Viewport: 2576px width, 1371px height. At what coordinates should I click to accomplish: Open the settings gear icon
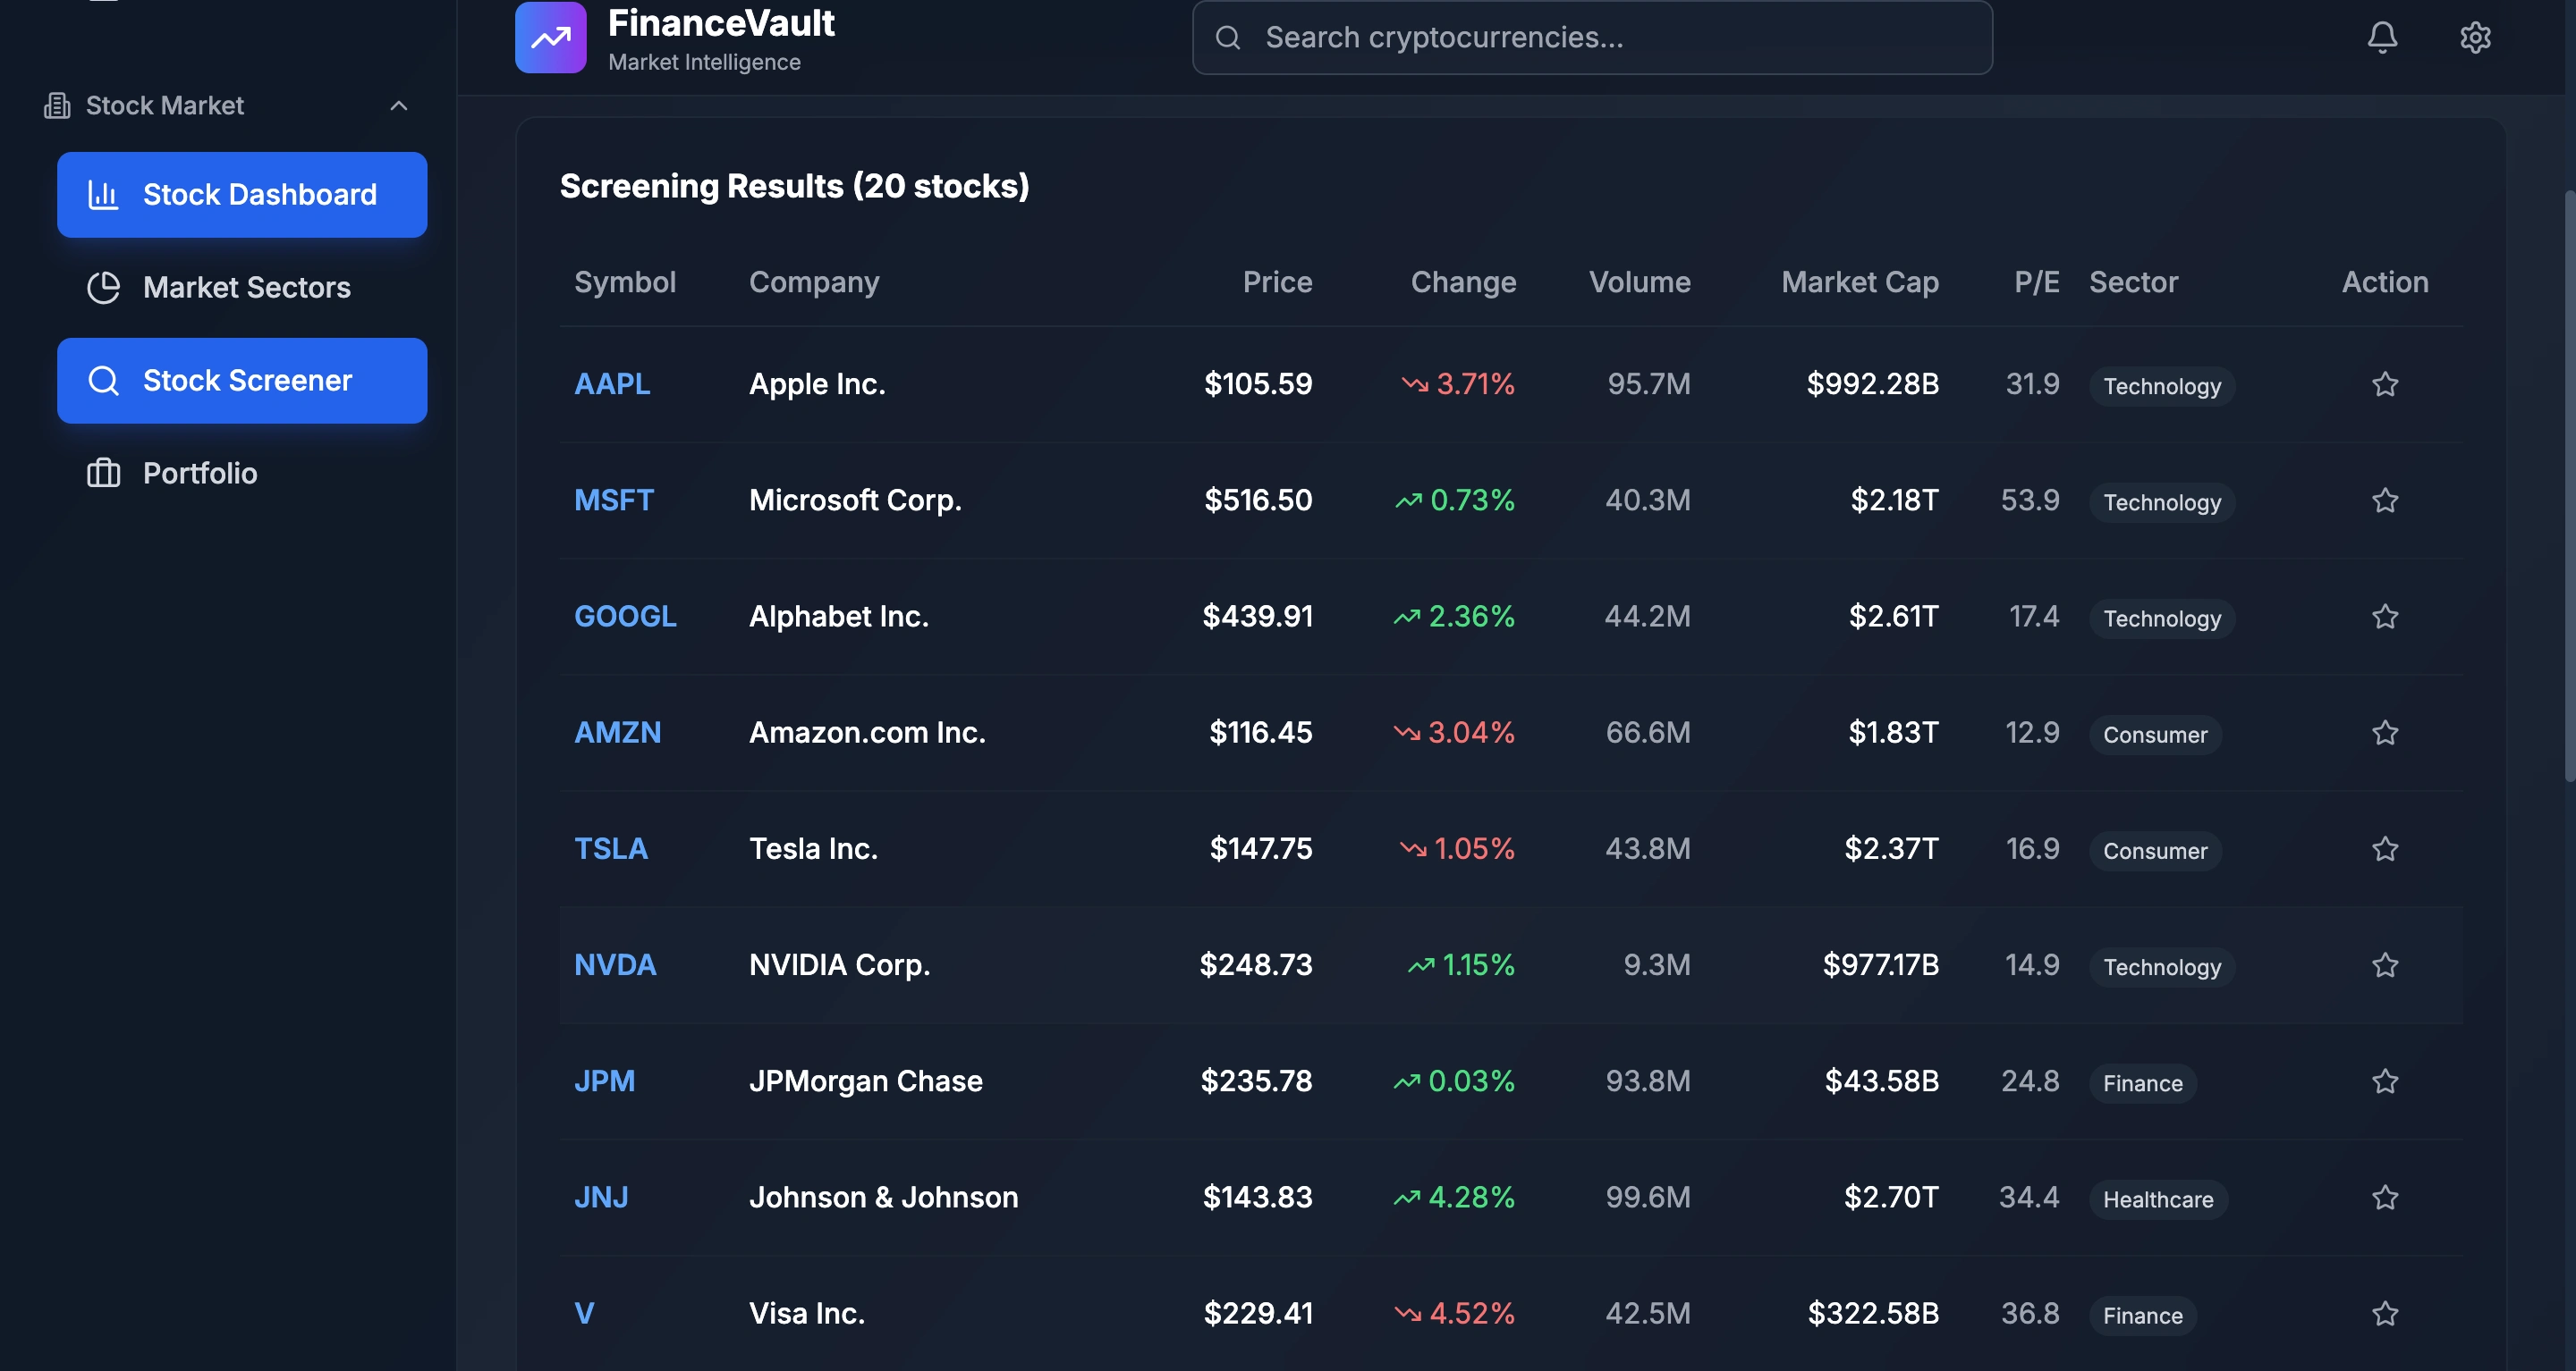2474,37
